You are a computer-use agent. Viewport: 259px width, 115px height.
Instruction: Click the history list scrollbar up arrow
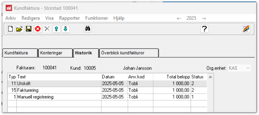pyautogui.click(x=210, y=77)
